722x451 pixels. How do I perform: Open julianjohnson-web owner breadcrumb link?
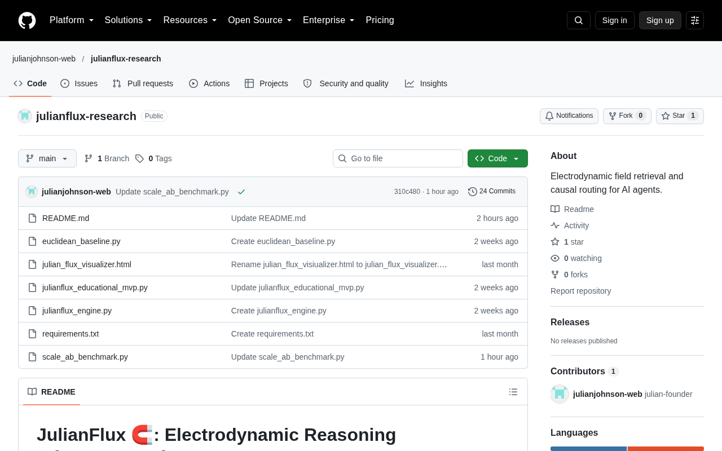[44, 59]
